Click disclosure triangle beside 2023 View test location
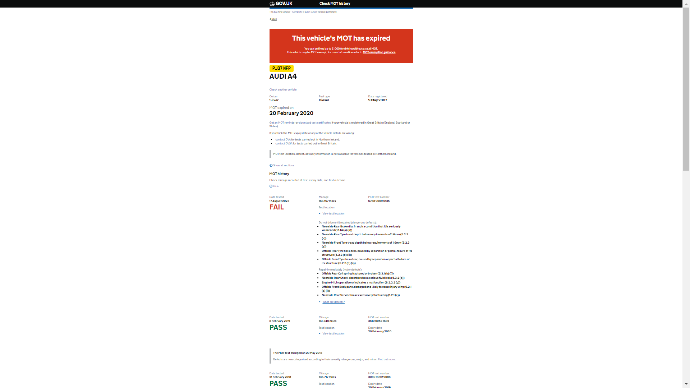 click(319, 214)
